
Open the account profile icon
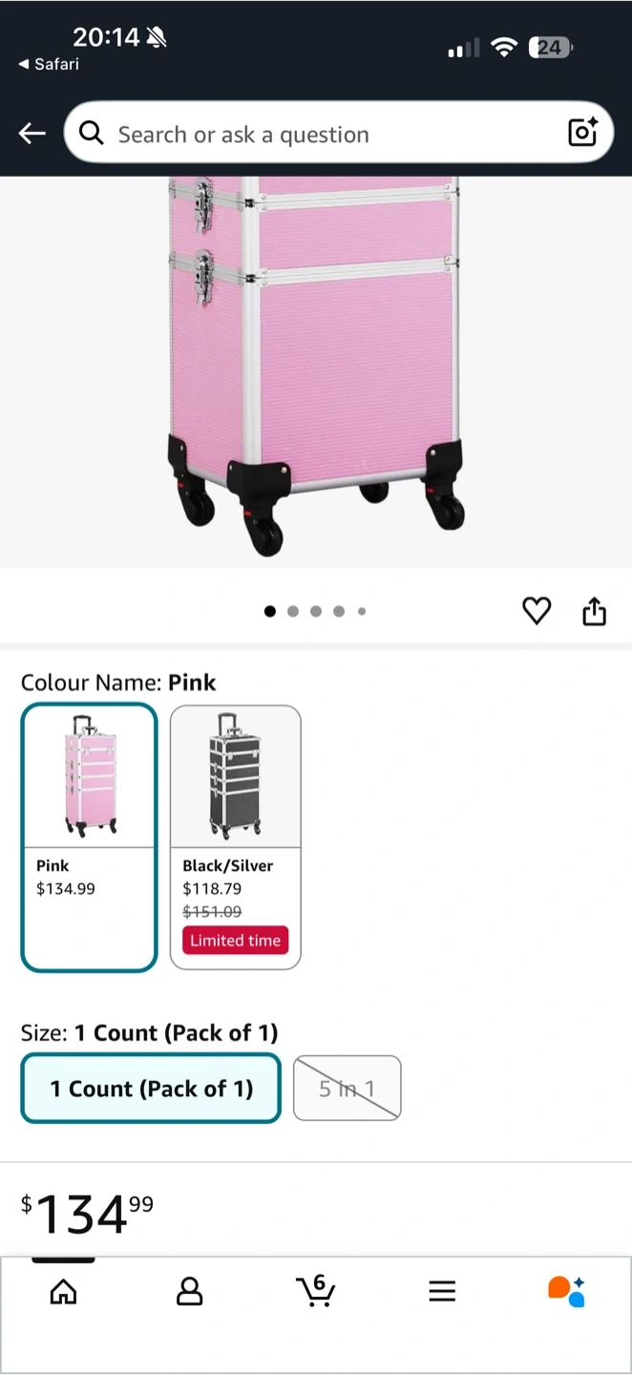click(190, 1292)
